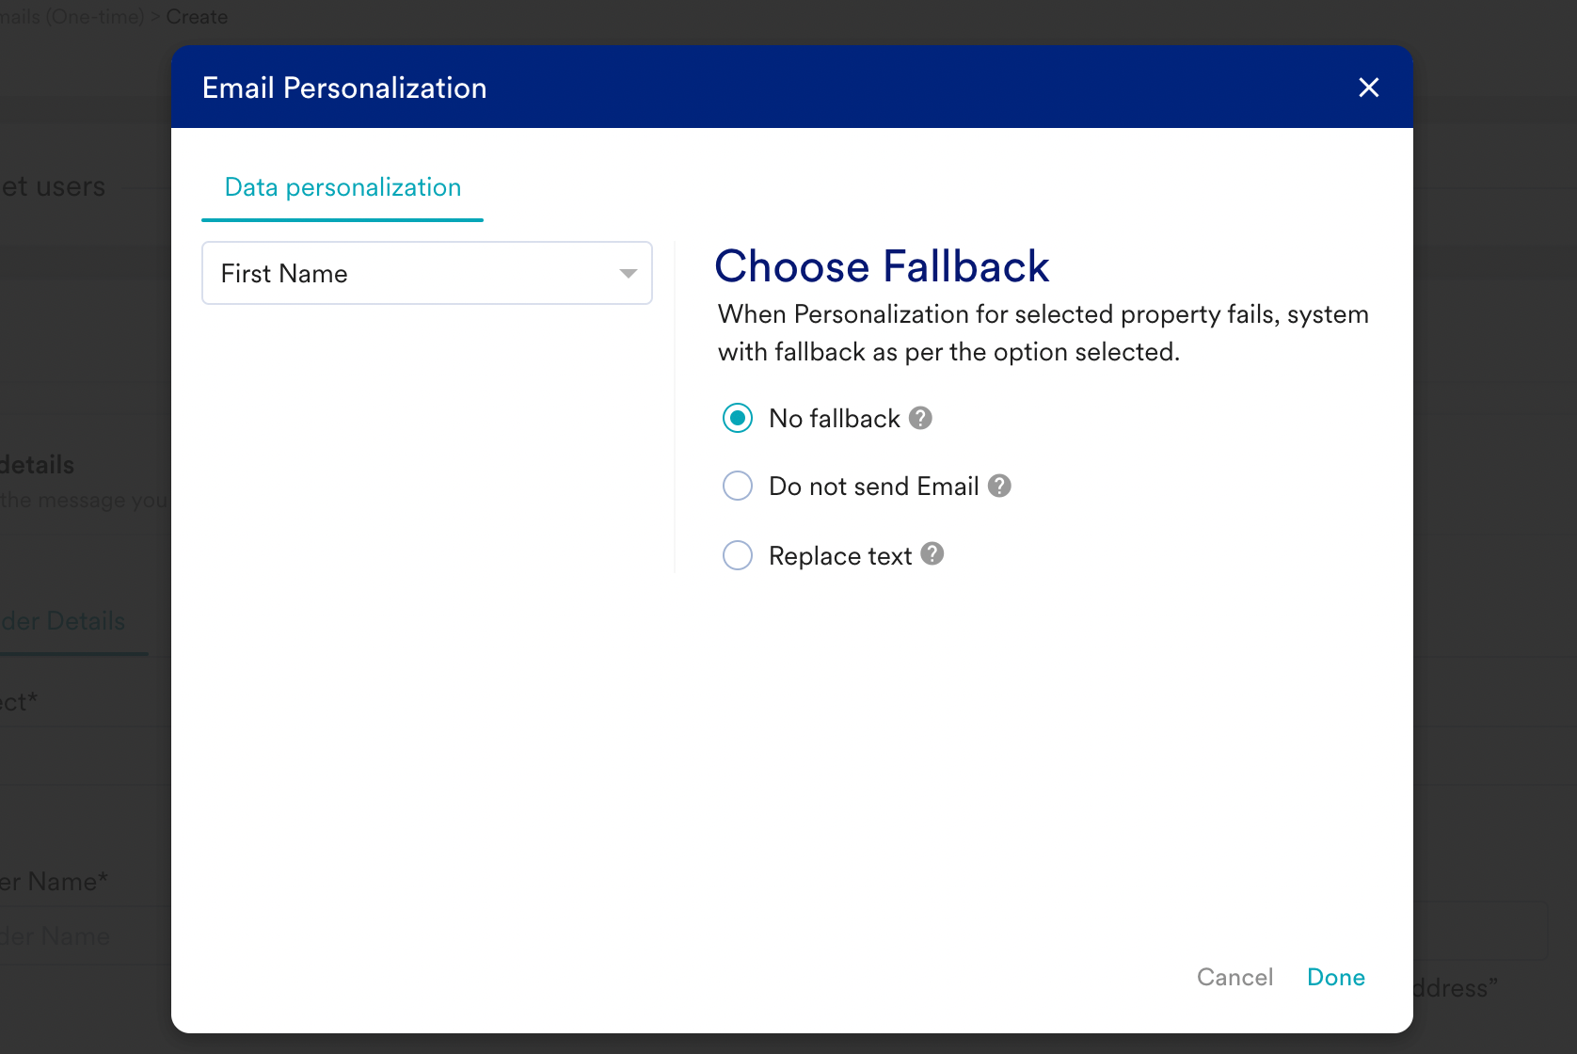Click the Choose Fallback heading
Image resolution: width=1577 pixels, height=1054 pixels.
tap(882, 266)
